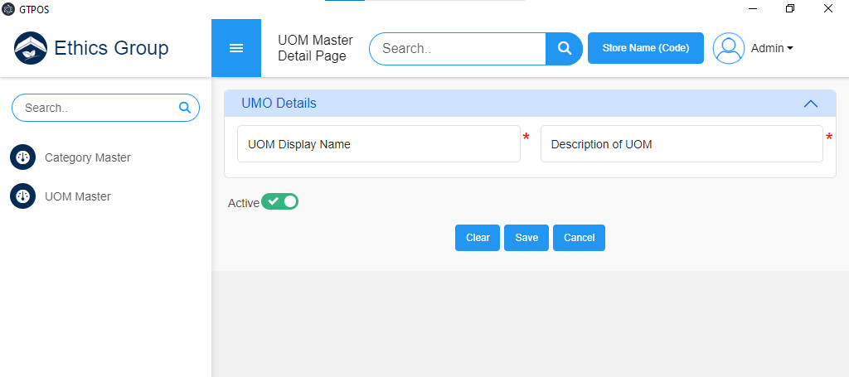Click the Store Name (Code) button
The width and height of the screenshot is (849, 377).
tap(645, 48)
